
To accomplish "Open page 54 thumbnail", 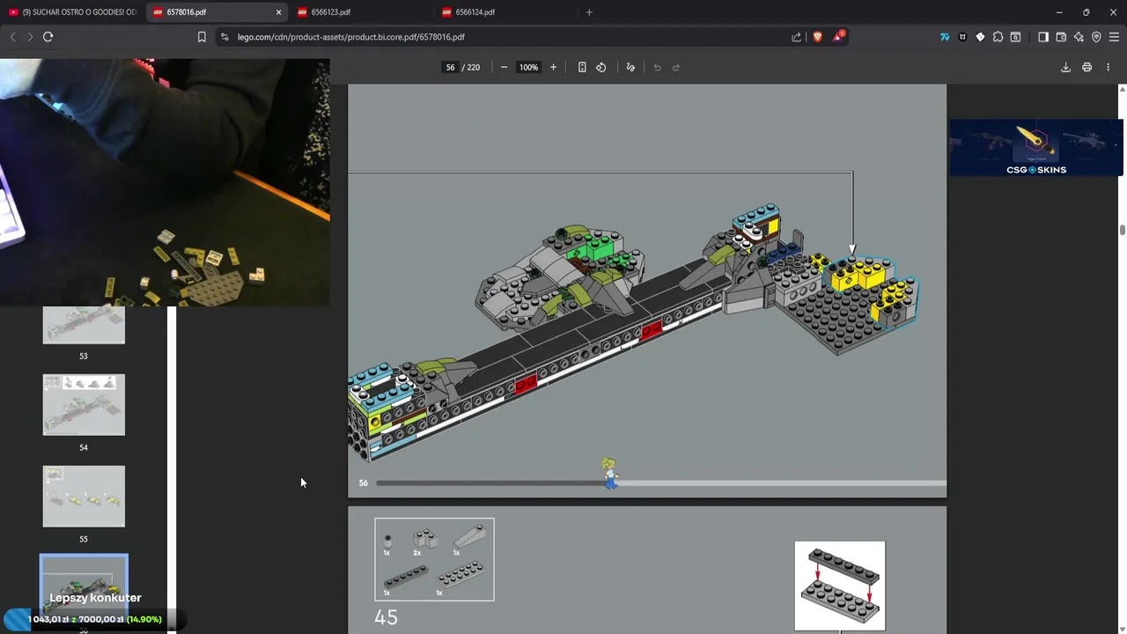I will 84,405.
